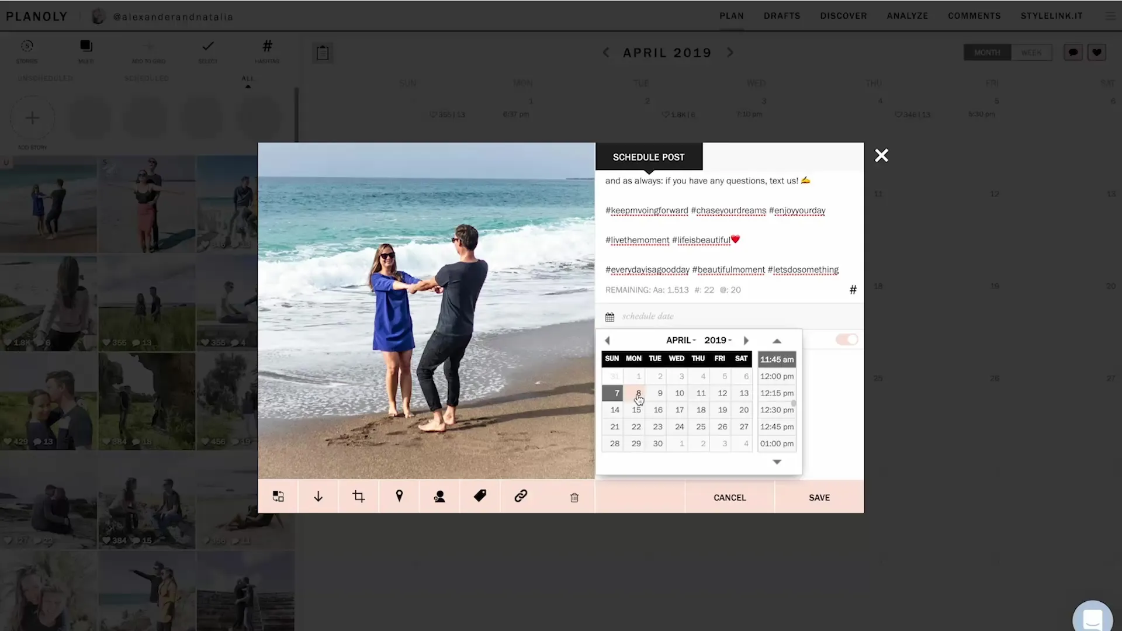This screenshot has height=631, width=1122.
Task: Open the PLAN tab
Action: [732, 16]
